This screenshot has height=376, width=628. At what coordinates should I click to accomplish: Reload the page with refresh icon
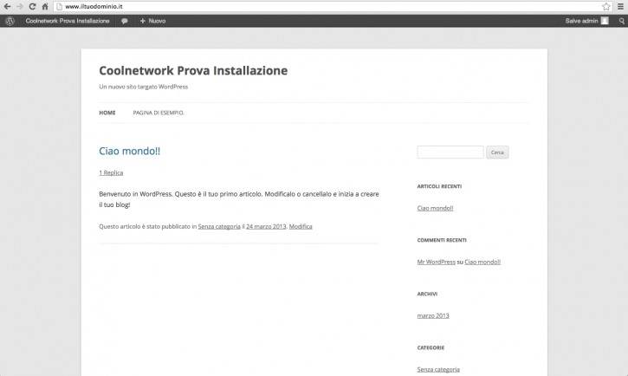32,6
